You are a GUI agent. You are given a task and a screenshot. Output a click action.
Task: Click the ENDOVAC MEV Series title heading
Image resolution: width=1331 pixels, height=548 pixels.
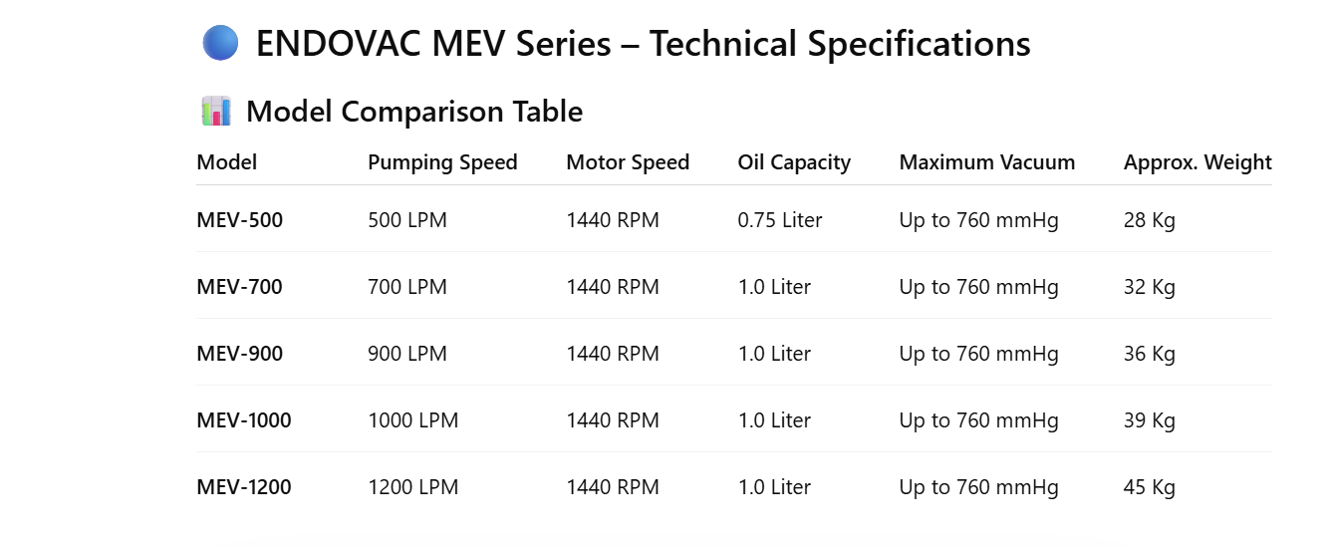pos(643,44)
